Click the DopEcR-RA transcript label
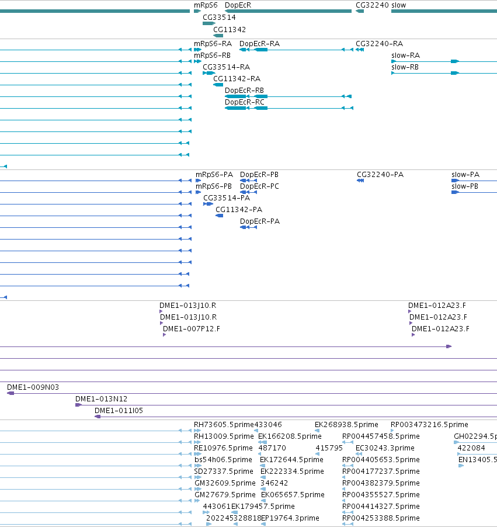 point(259,44)
